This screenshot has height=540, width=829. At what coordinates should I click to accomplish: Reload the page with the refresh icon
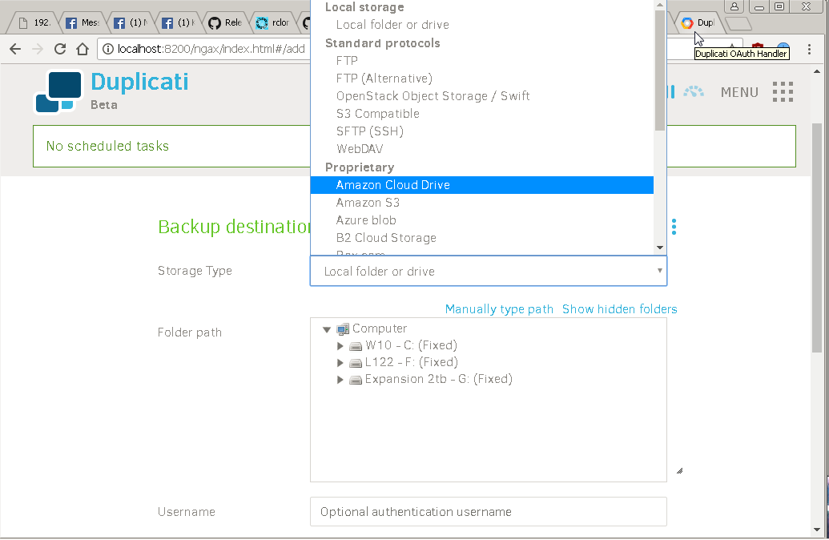tap(60, 49)
